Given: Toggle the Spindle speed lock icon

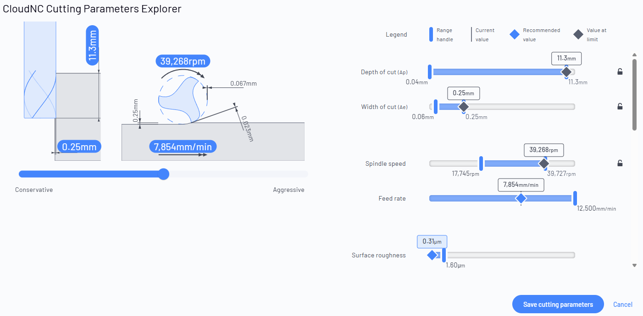Looking at the screenshot, I should pos(620,163).
